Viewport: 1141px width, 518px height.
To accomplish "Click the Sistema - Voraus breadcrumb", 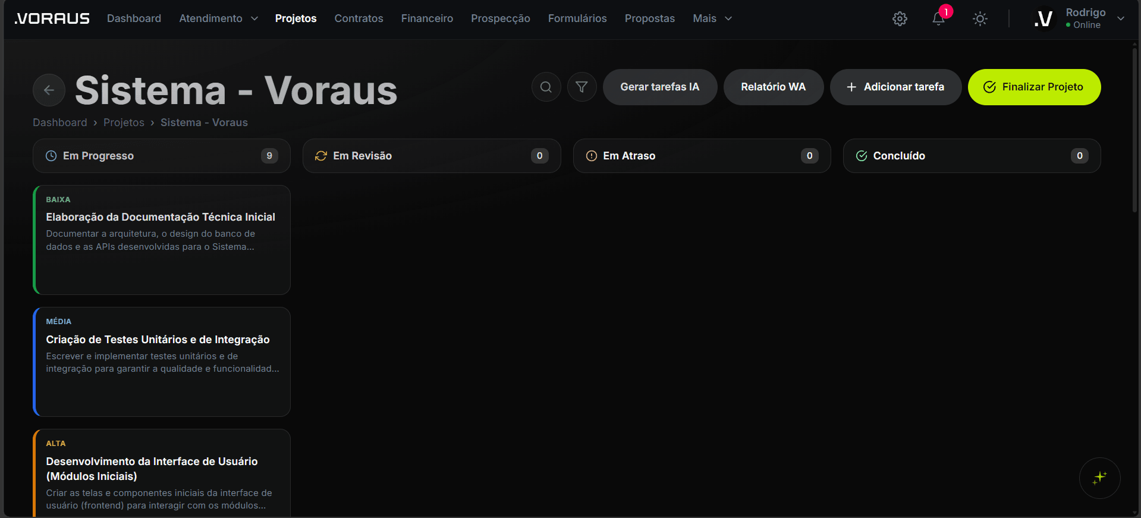I will 204,123.
